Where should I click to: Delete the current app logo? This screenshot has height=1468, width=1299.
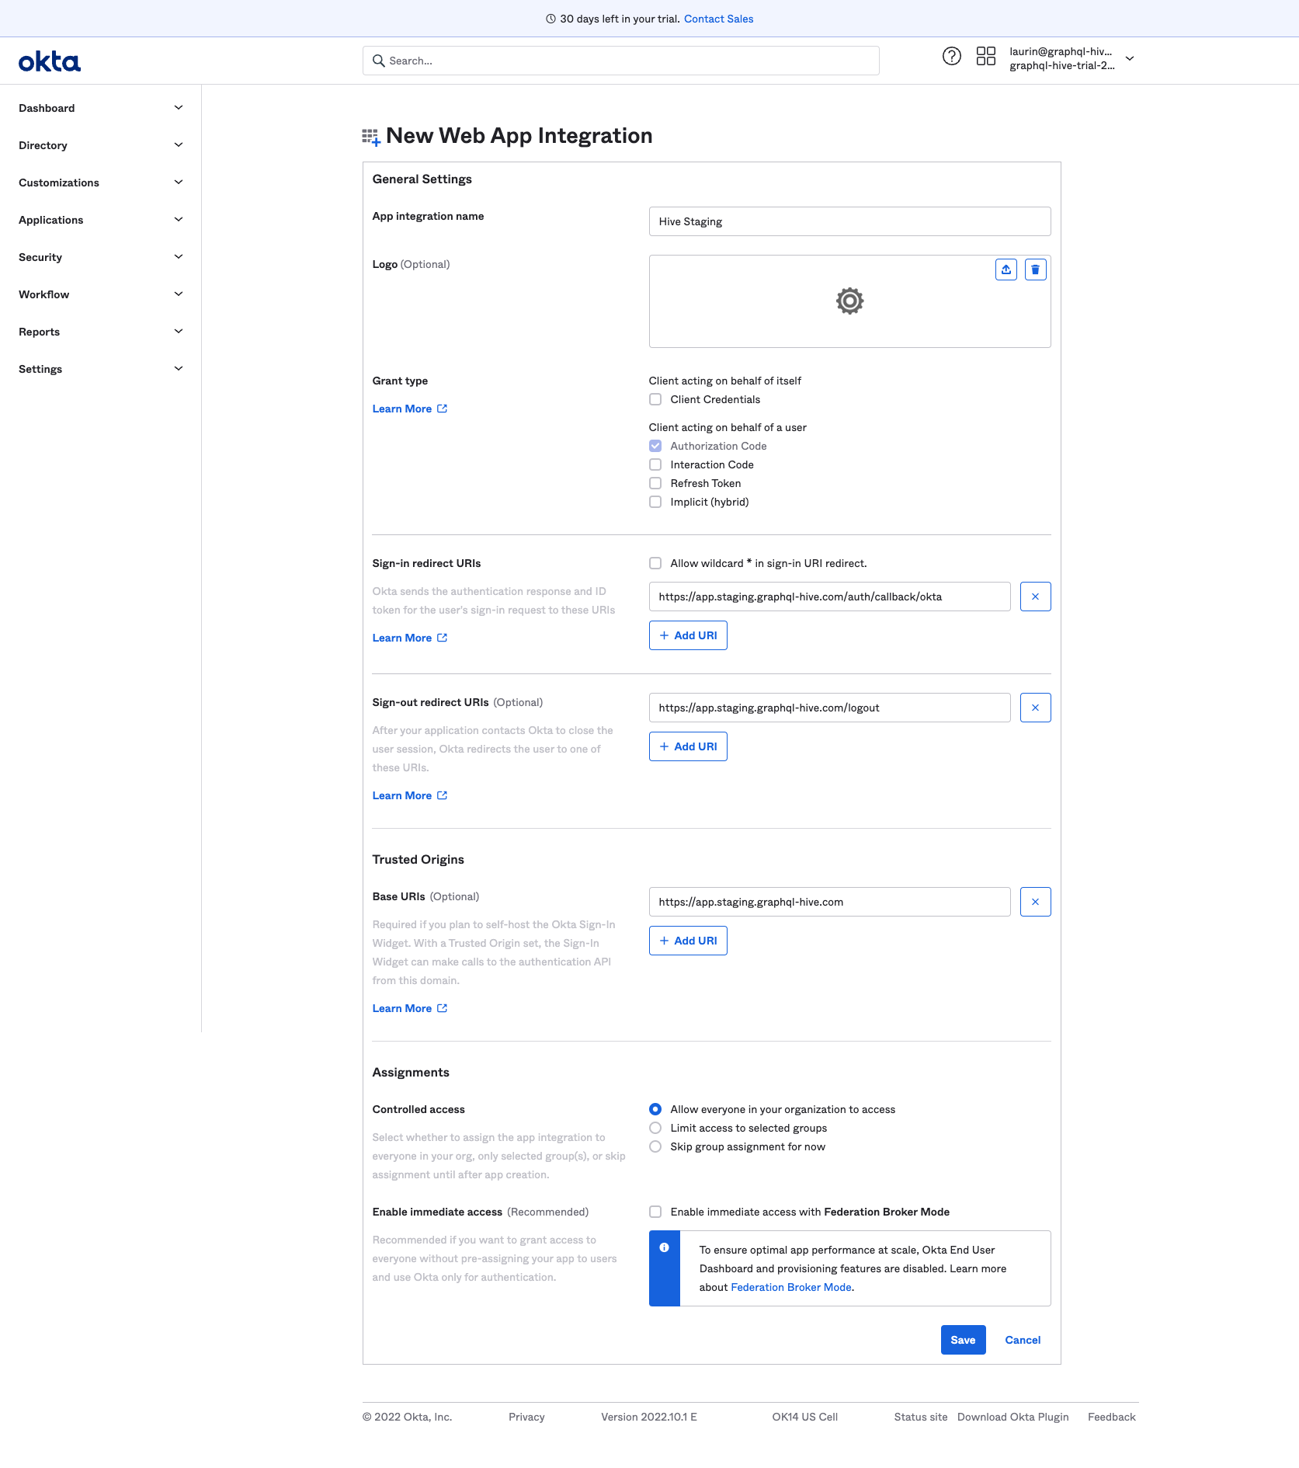(x=1035, y=270)
